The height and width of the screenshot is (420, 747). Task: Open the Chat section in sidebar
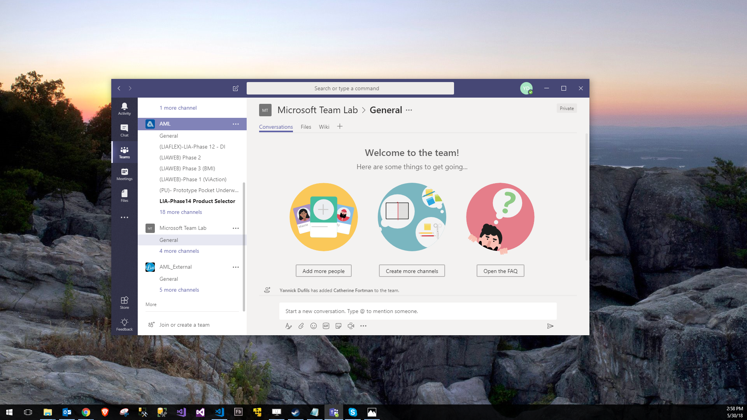[x=125, y=131]
